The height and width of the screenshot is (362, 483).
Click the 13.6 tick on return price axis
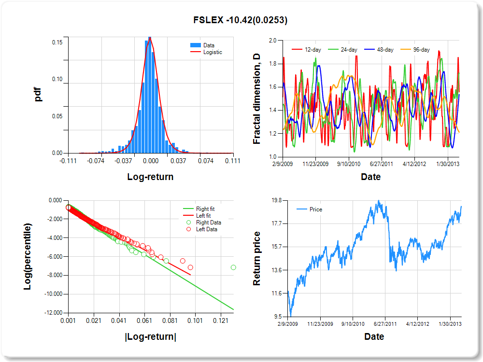click(277, 270)
